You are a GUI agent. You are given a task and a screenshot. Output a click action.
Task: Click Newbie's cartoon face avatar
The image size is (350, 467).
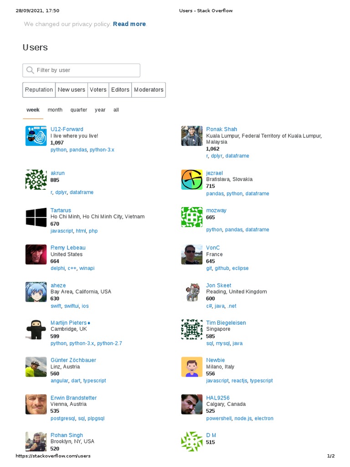192,367
